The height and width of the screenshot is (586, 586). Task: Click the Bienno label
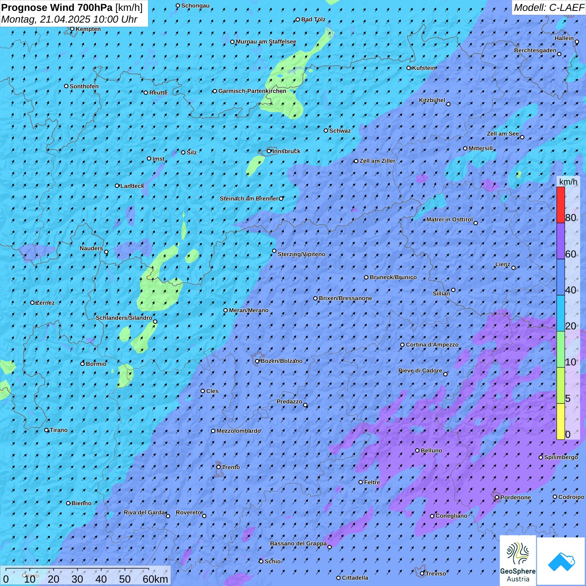(81, 503)
